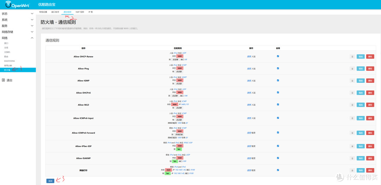Click the reorder handle in 网络打印 row
The height and width of the screenshot is (185, 381).
tap(352, 171)
